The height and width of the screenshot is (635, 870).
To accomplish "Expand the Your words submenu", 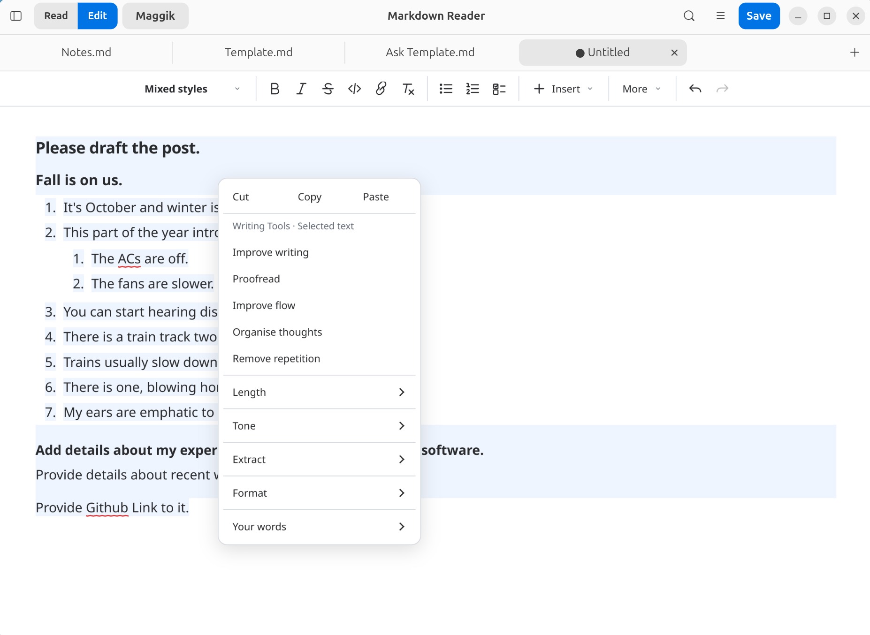I will point(319,527).
